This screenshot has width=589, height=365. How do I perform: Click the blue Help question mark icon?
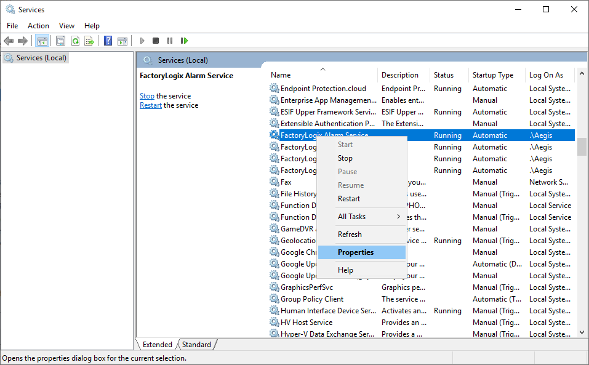[108, 41]
